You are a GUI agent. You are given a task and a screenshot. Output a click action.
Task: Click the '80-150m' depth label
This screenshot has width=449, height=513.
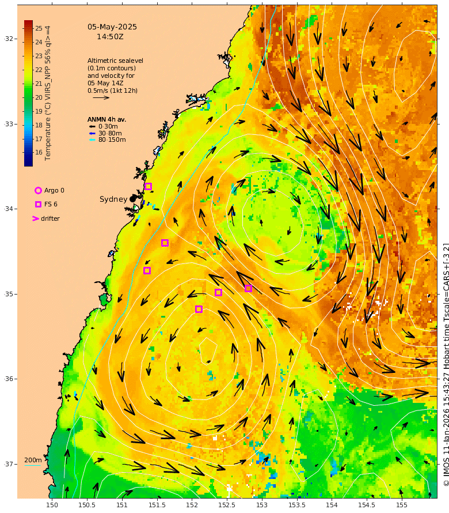coord(112,139)
